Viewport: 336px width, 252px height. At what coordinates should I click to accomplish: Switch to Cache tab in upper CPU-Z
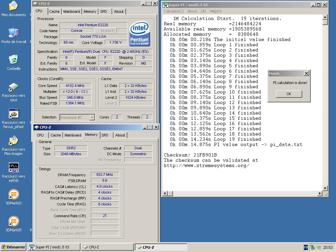[x=54, y=11]
